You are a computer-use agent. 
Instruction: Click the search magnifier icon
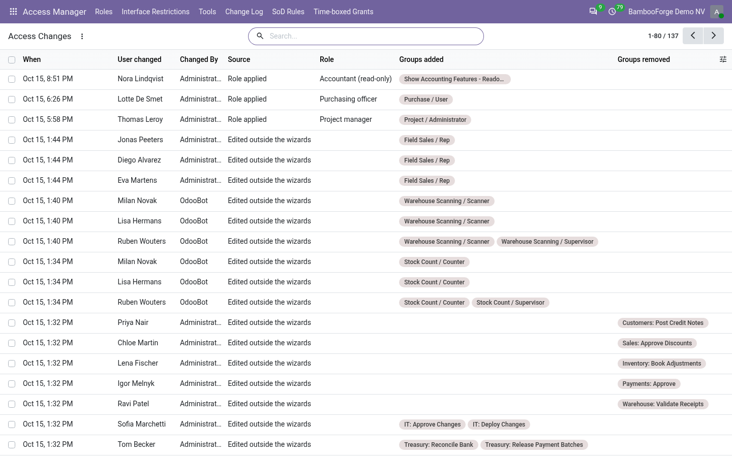click(x=260, y=36)
